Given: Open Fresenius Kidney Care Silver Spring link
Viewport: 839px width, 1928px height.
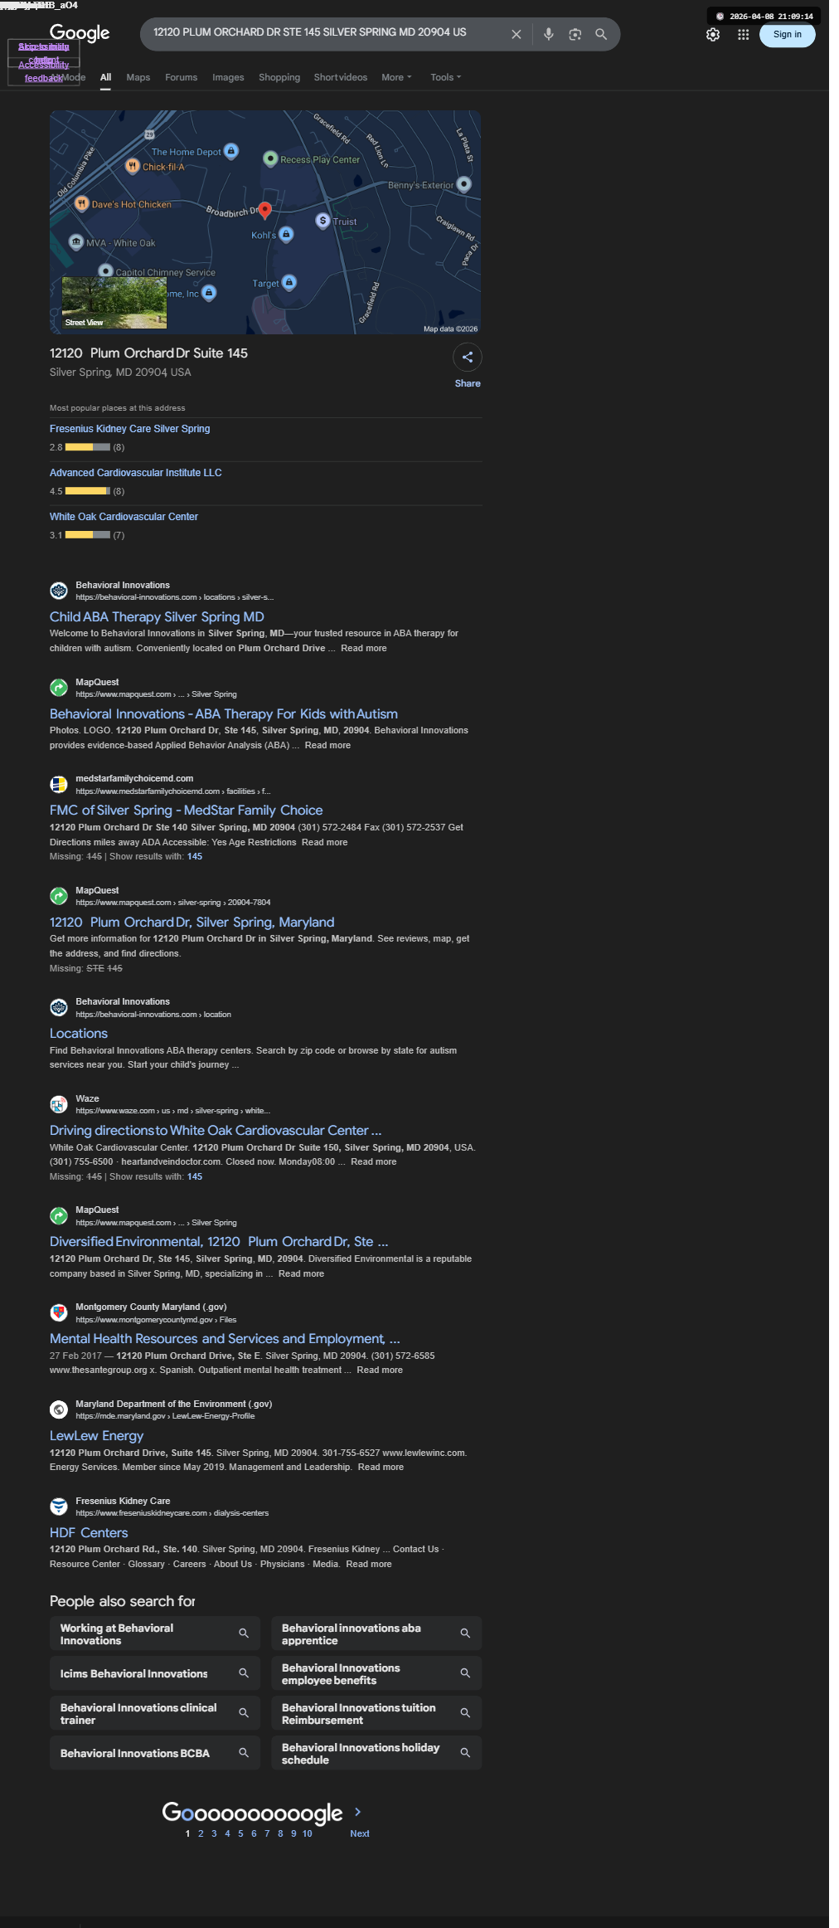Looking at the screenshot, I should point(129,429).
